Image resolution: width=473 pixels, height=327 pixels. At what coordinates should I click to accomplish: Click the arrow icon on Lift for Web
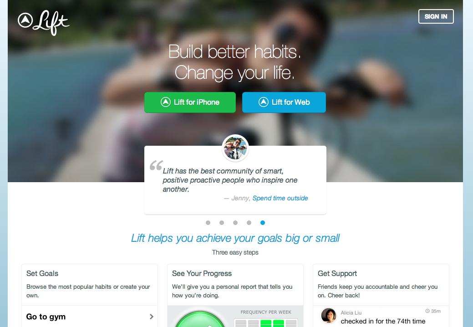[x=263, y=102]
